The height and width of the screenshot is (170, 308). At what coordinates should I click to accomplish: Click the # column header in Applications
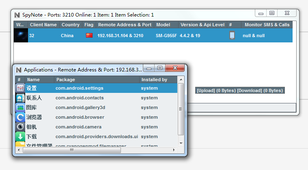pyautogui.click(x=19, y=80)
